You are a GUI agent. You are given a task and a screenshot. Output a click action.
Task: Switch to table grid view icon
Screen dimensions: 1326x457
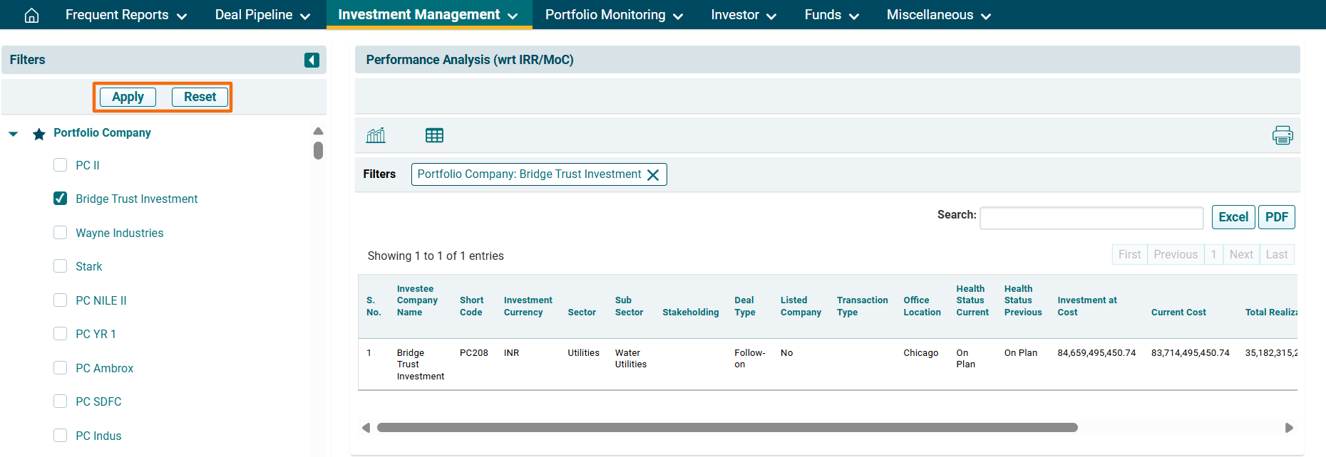[434, 135]
